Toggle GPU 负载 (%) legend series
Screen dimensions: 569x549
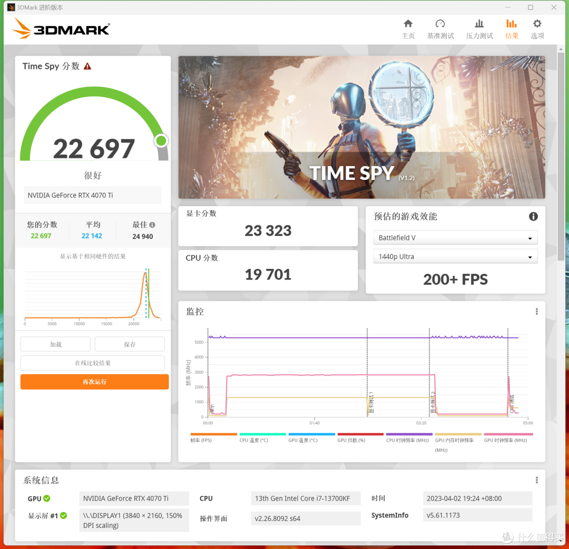coord(351,440)
